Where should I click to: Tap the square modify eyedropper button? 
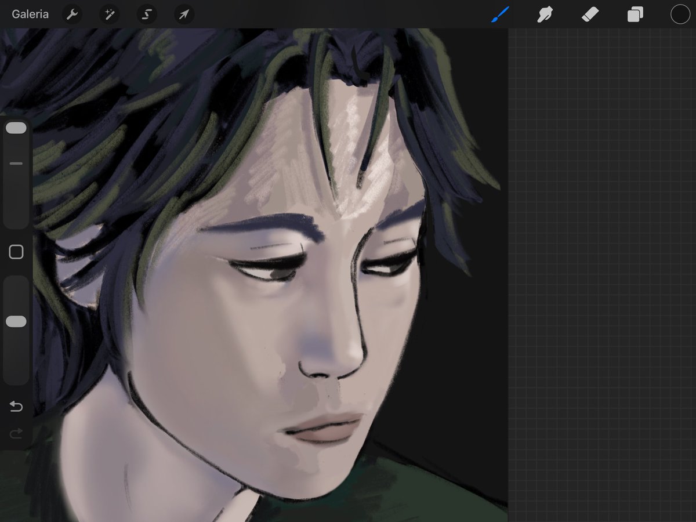click(x=16, y=252)
